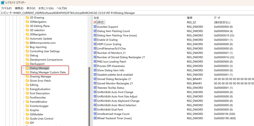Screen dimensions: 254x126
Task: Click the Show Dialog Item Info icon
Action: (x=95, y=70)
